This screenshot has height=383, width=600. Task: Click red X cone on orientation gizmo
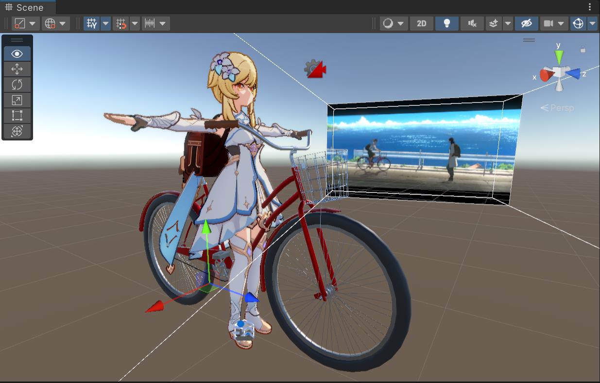pyautogui.click(x=547, y=75)
